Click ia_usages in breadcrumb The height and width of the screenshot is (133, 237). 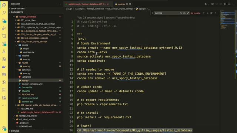[x=80, y=9]
